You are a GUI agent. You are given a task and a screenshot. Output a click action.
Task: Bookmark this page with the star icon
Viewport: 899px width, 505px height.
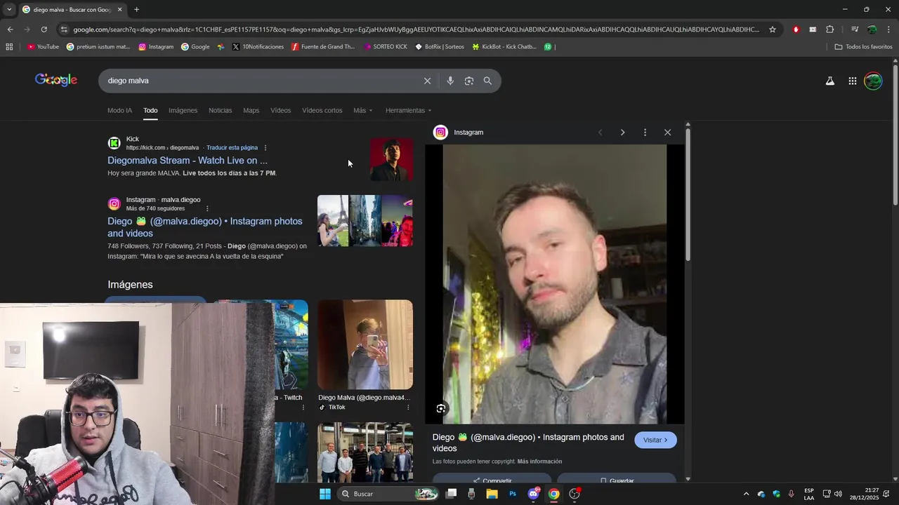click(x=773, y=29)
